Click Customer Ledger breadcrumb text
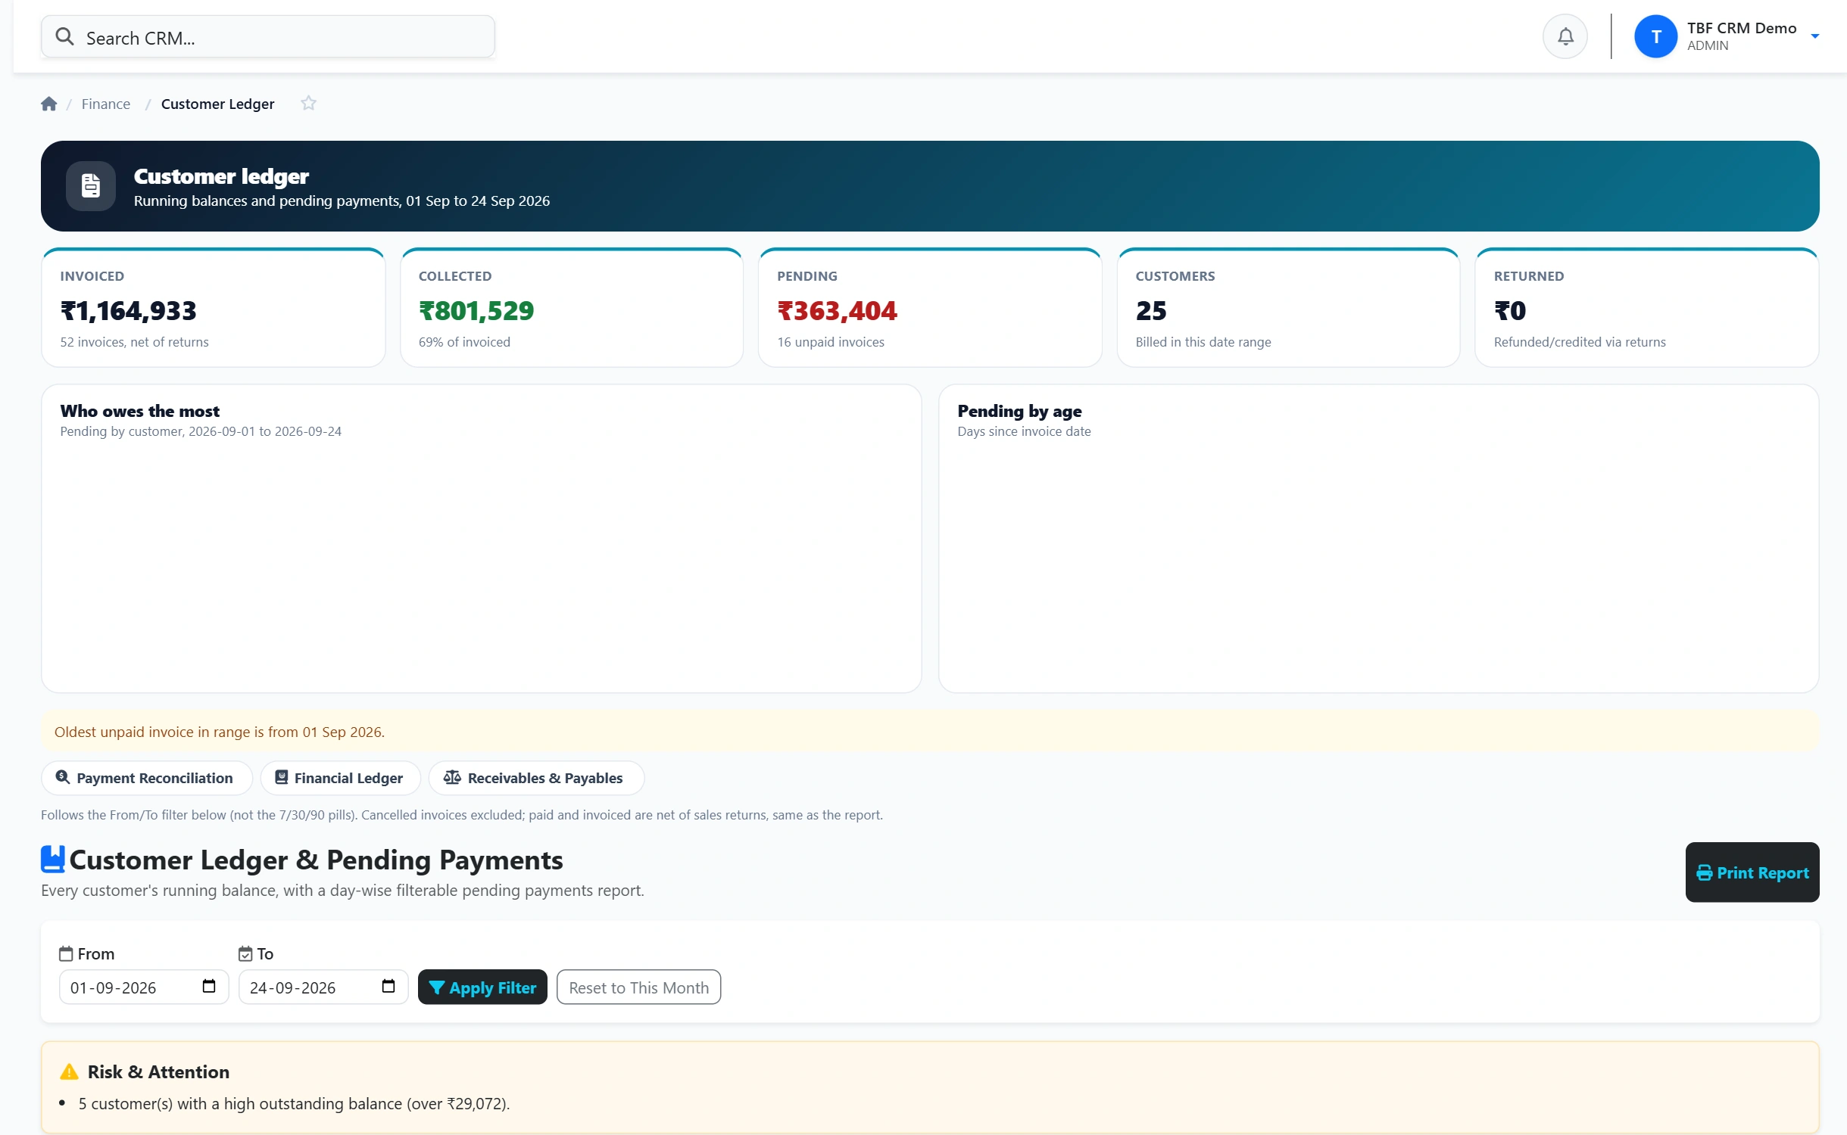1847x1135 pixels. point(218,104)
